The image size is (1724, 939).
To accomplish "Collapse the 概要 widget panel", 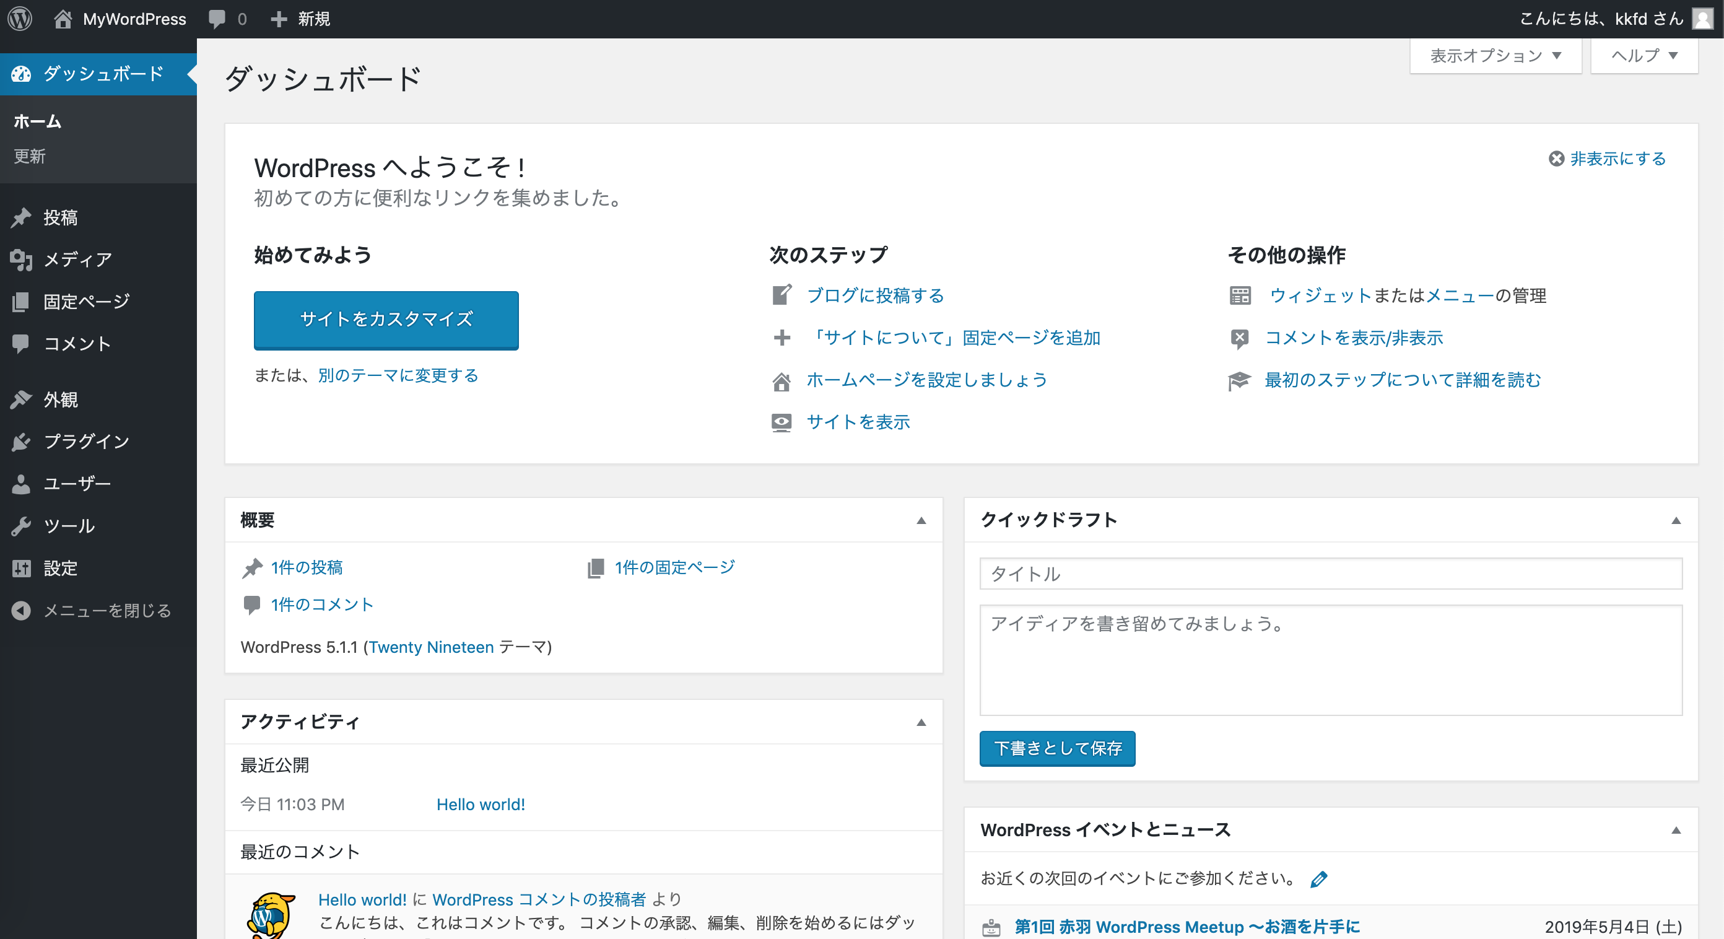I will pyautogui.click(x=921, y=520).
